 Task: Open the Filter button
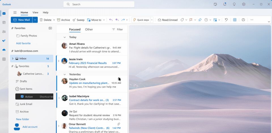[117, 29]
